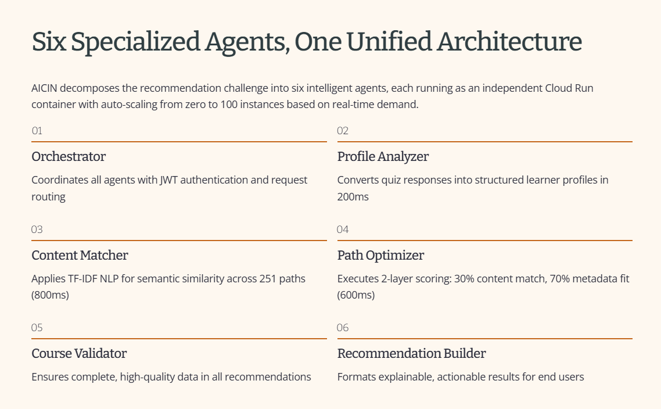Click the number label 05
Image resolution: width=661 pixels, height=409 pixels.
[37, 328]
